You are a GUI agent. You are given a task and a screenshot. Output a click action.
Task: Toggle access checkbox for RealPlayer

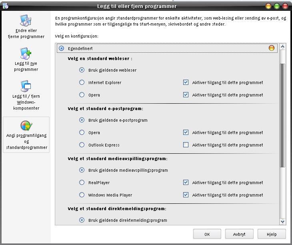tap(186, 183)
